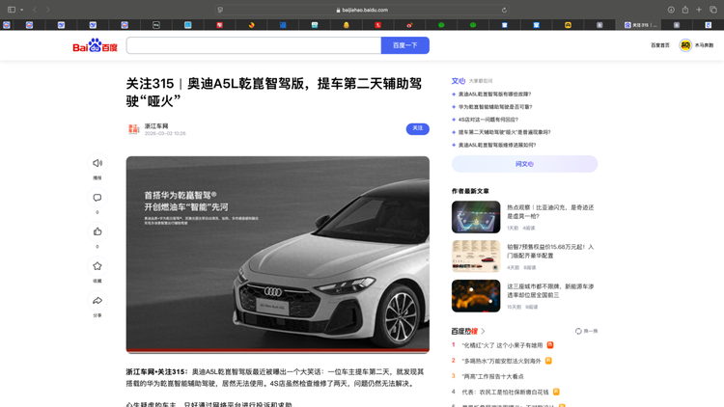
Task: Toggle follow with the 关注 button
Action: point(417,128)
